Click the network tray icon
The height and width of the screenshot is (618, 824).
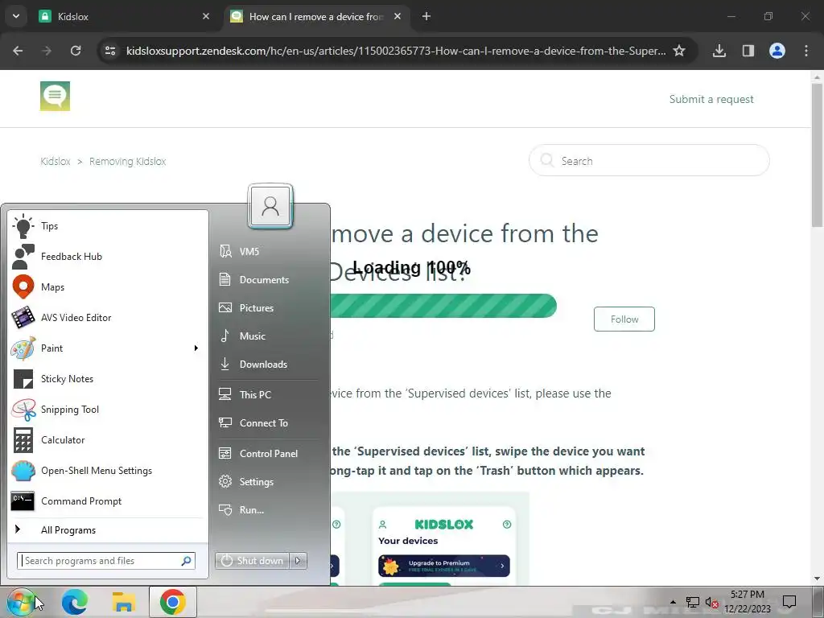point(693,602)
